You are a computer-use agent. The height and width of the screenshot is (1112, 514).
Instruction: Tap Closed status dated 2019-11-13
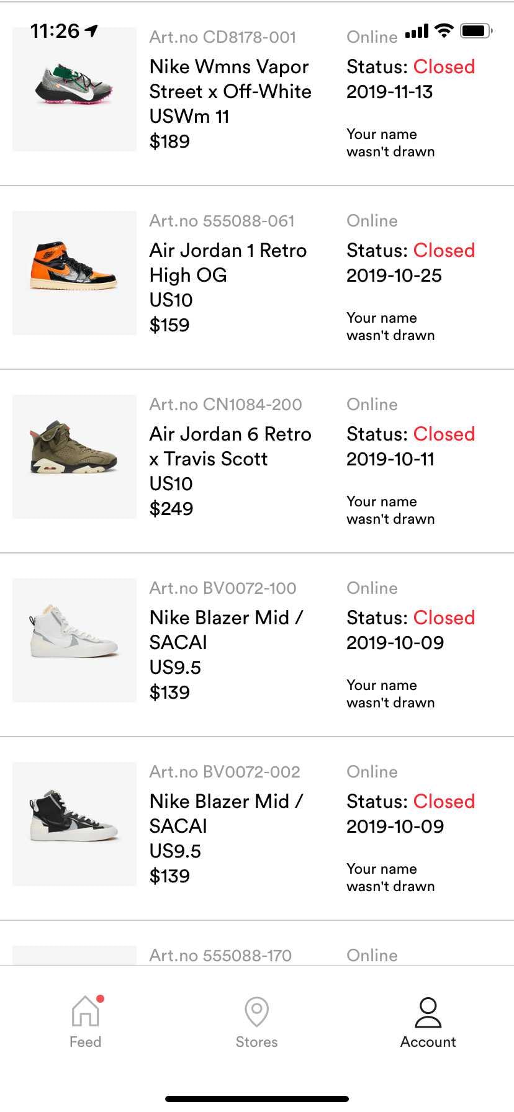(444, 66)
